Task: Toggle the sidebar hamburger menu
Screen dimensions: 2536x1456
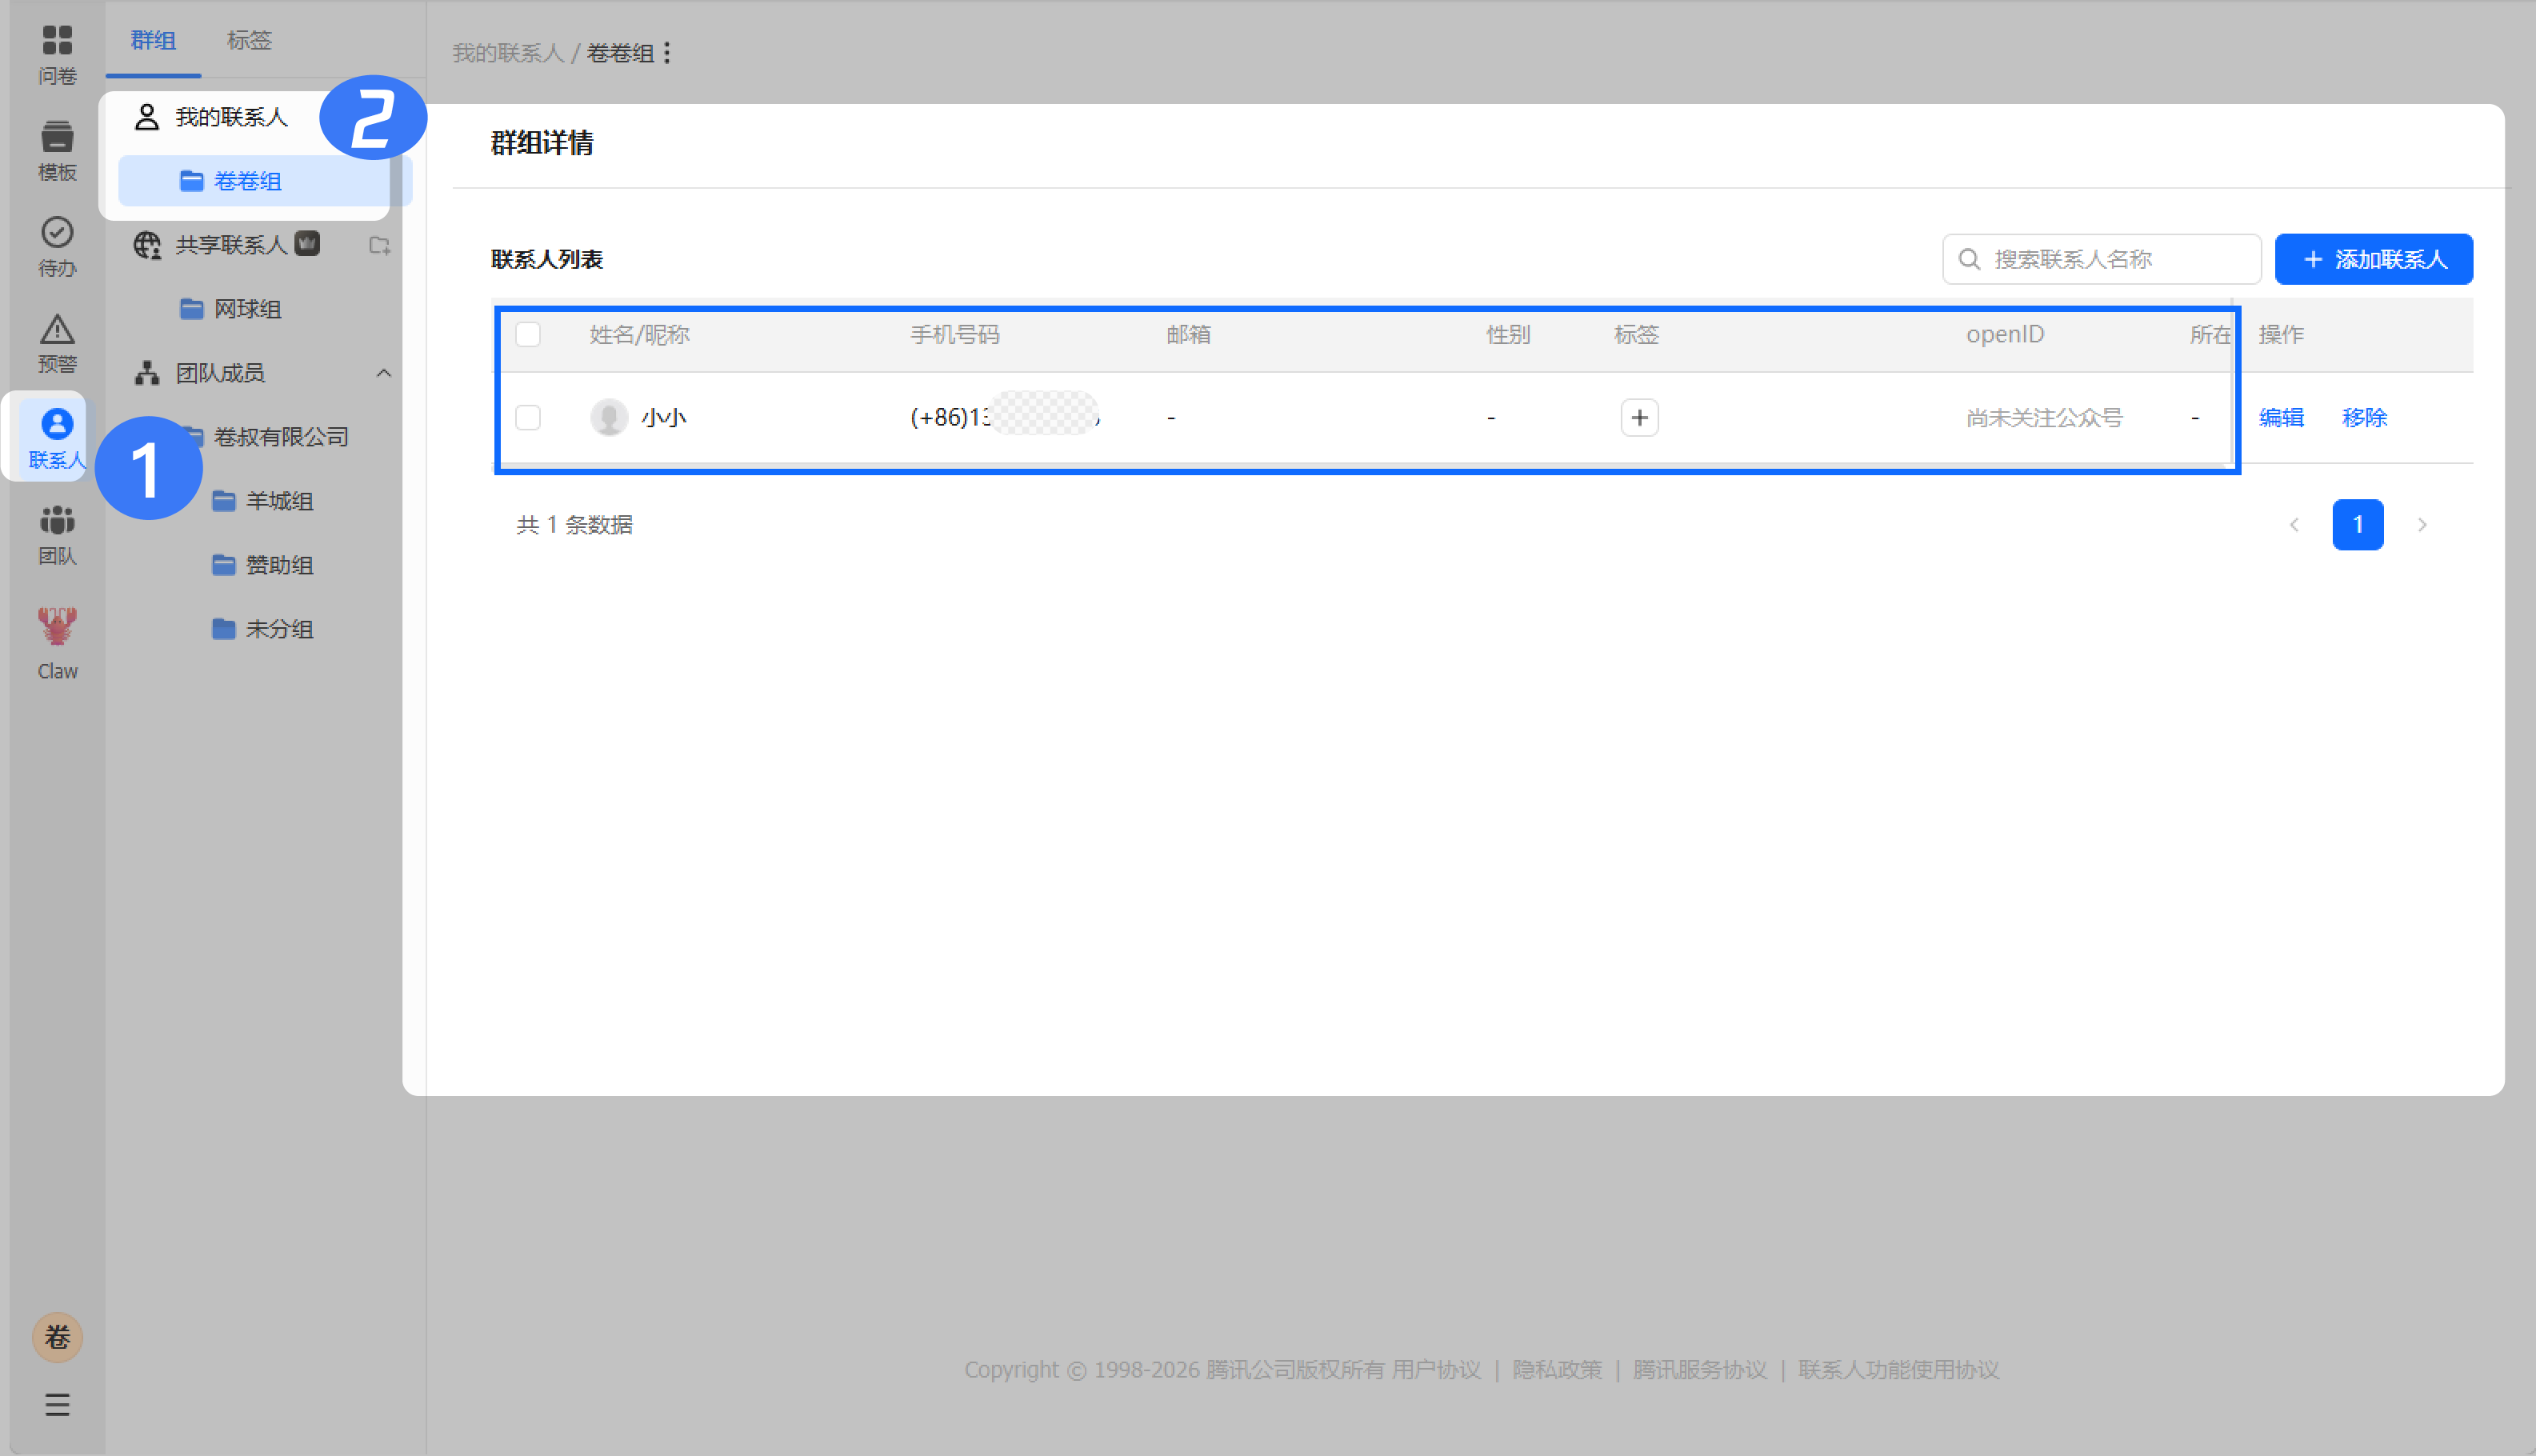Action: (57, 1405)
